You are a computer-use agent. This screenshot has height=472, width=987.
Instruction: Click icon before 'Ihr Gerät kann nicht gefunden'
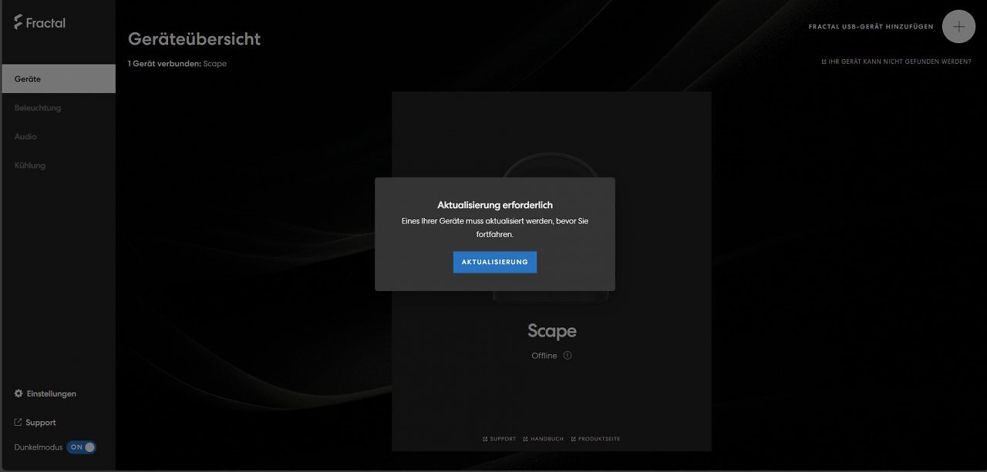pyautogui.click(x=824, y=62)
